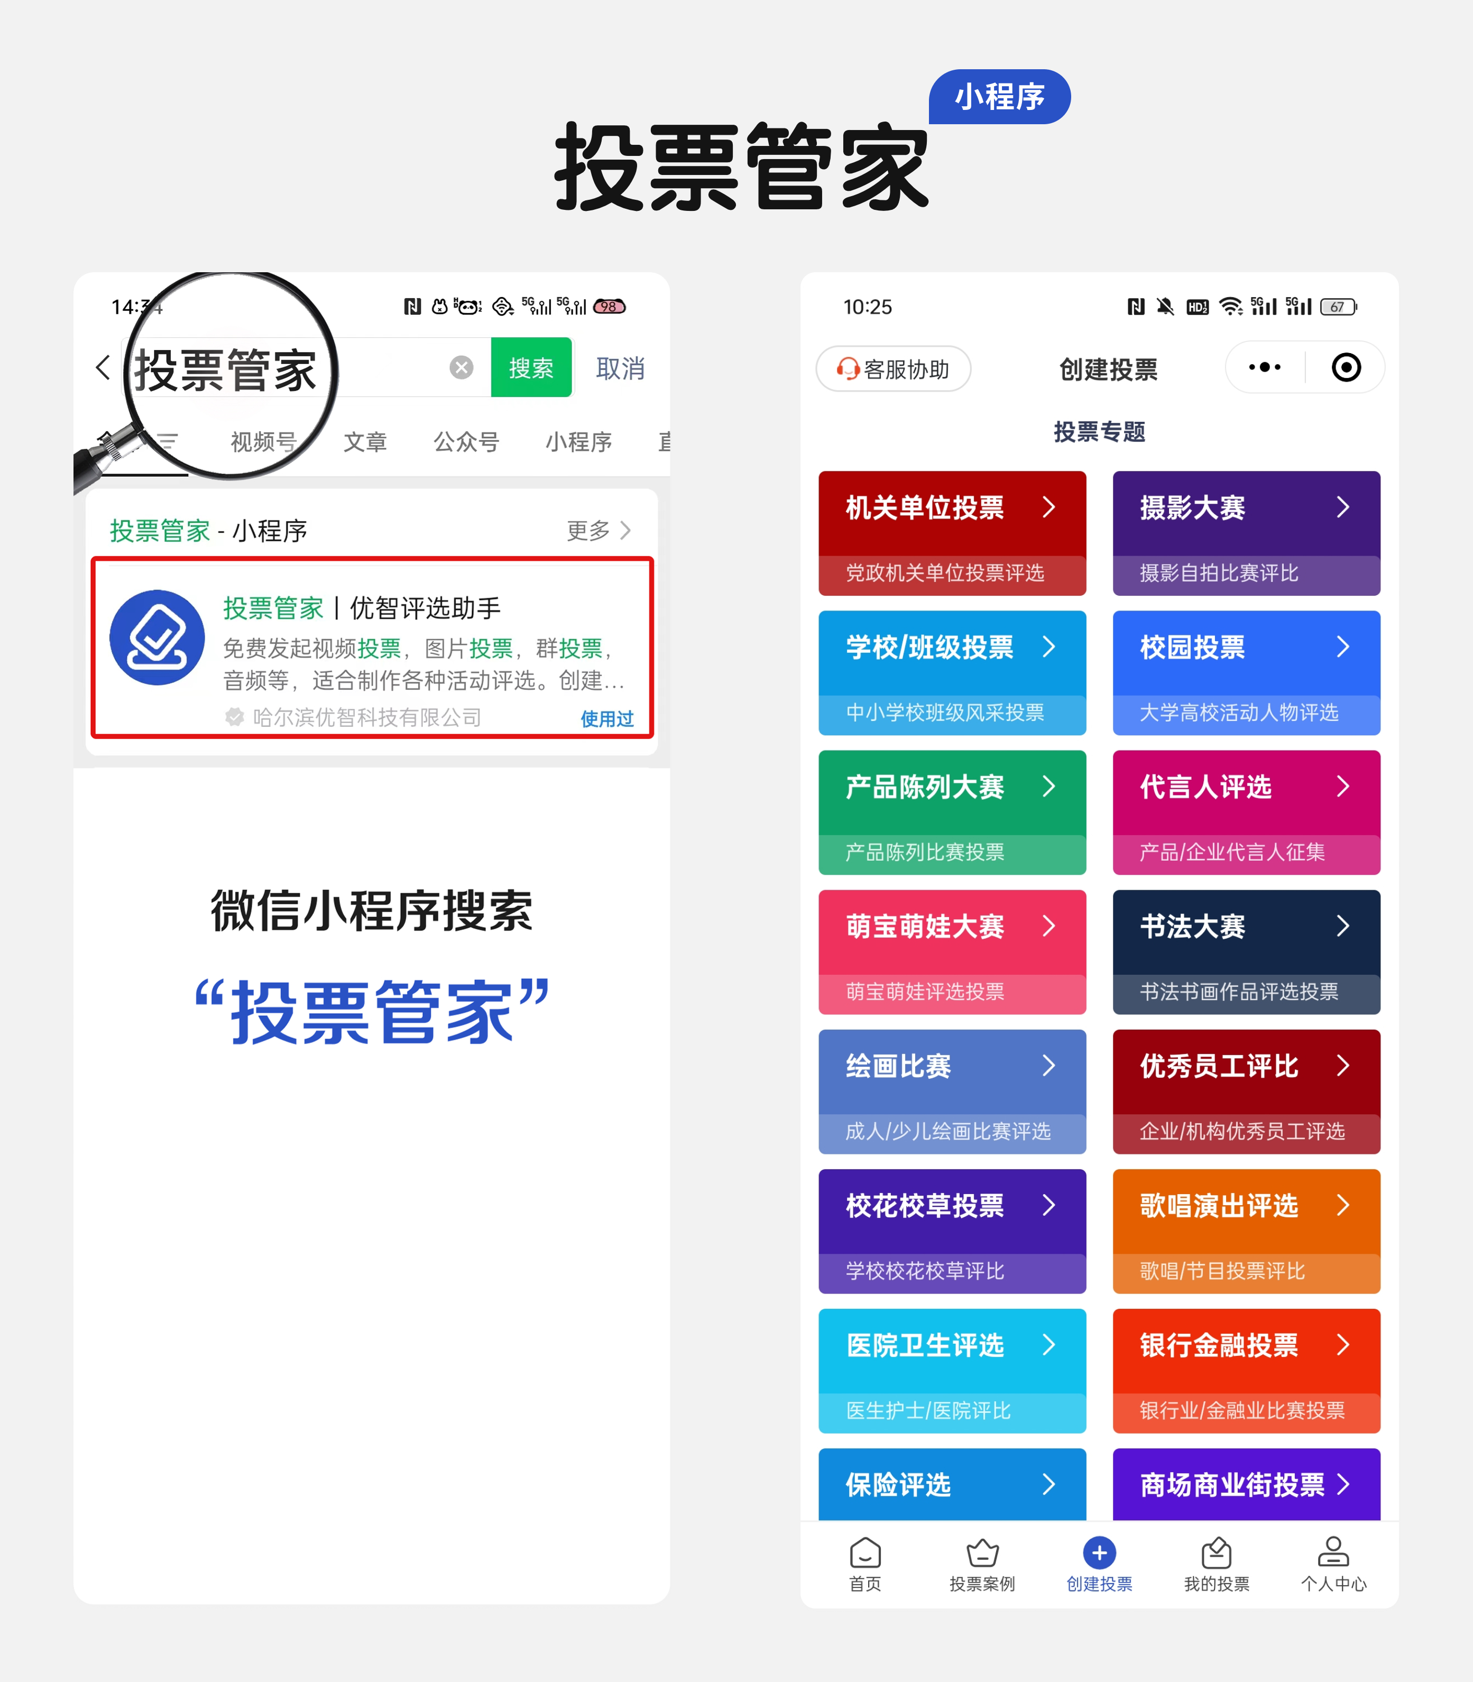The width and height of the screenshot is (1473, 1682).
Task: Expand arrow on 书法大赛 card
Action: [1342, 926]
